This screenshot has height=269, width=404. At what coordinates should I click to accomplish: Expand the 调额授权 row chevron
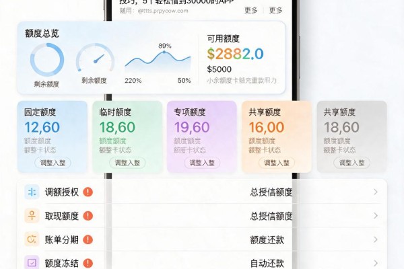(376, 192)
